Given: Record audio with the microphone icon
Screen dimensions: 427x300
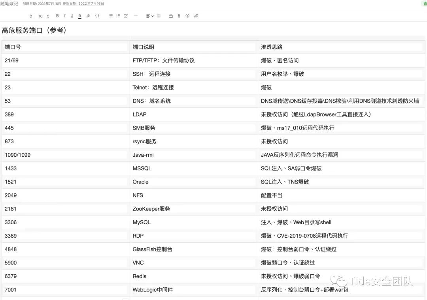Looking at the screenshot, I should [x=179, y=16].
